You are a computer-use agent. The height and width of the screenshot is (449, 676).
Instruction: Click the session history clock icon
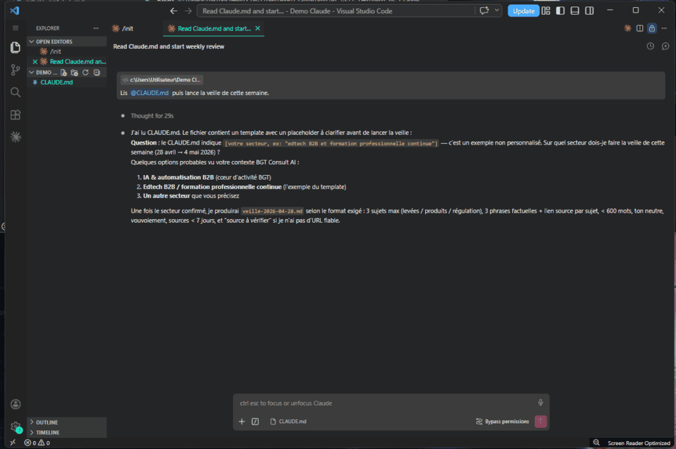coord(650,46)
